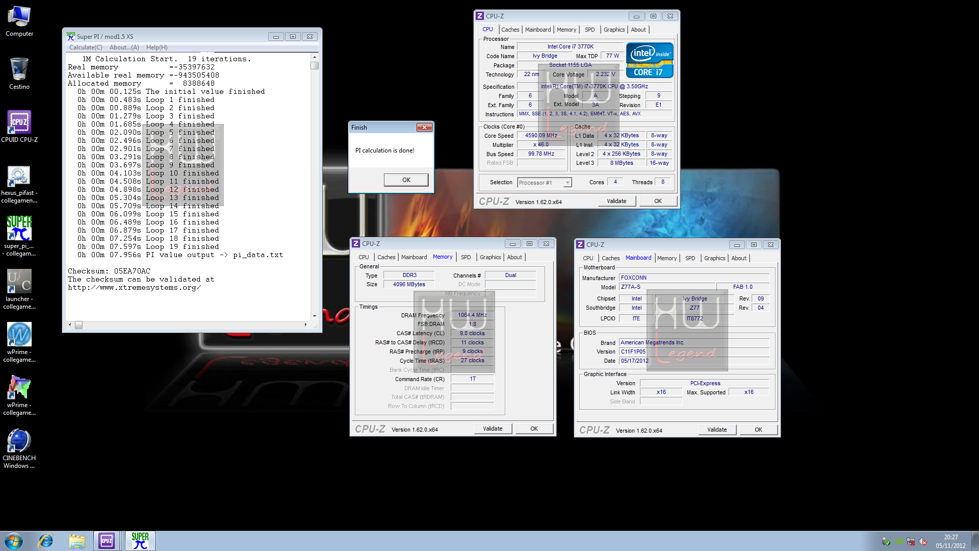Click the Memory CPU-Z window title icon
This screenshot has width=979, height=551.
point(356,244)
